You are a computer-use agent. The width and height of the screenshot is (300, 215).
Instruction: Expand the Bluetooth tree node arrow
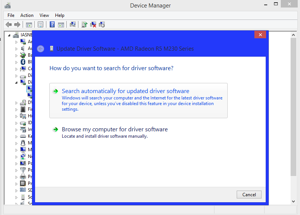[x=16, y=62]
